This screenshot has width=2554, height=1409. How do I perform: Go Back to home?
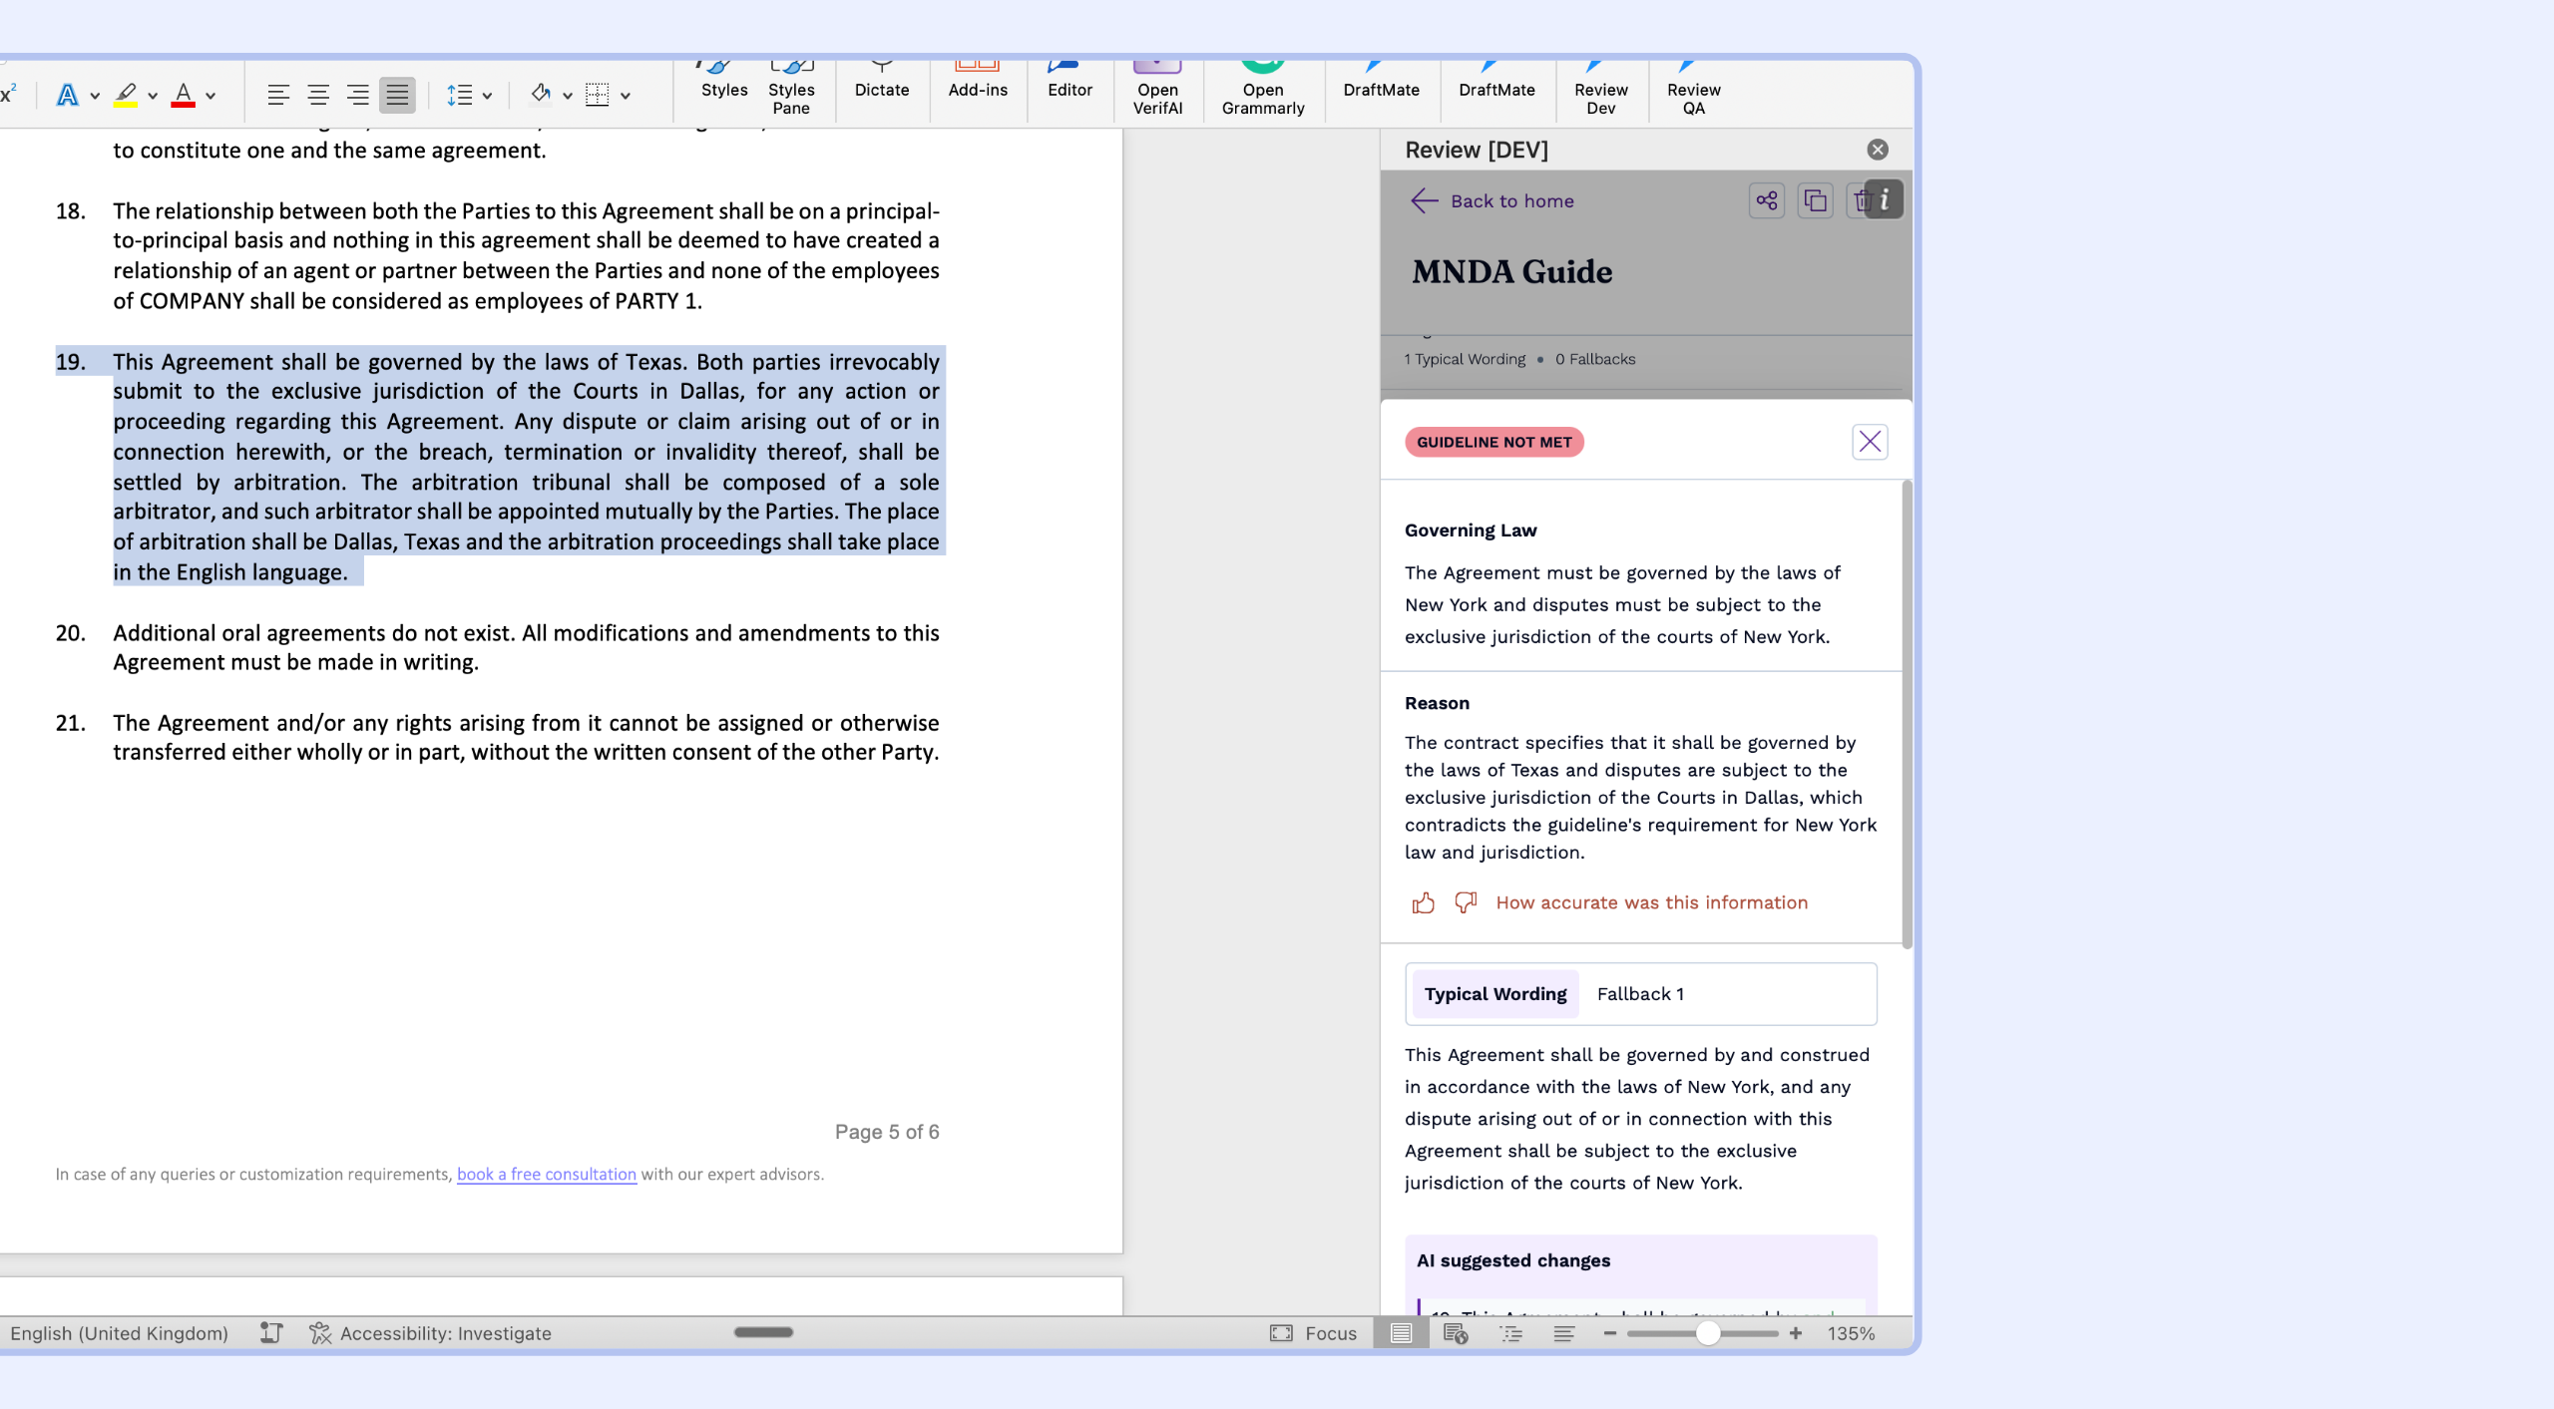click(1492, 201)
